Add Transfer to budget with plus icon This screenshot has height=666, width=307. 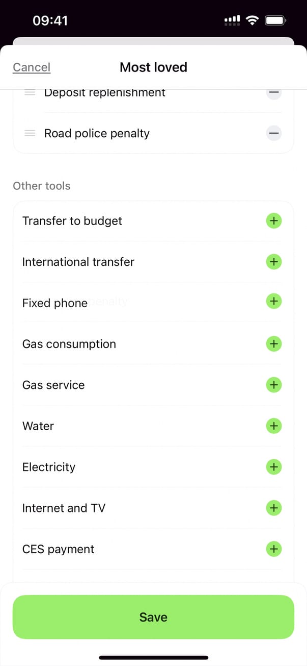coord(274,221)
